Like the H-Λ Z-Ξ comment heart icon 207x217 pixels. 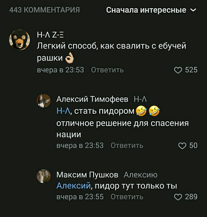pyautogui.click(x=178, y=70)
